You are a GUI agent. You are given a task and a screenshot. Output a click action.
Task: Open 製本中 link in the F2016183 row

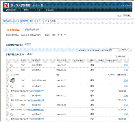click(x=36, y=119)
